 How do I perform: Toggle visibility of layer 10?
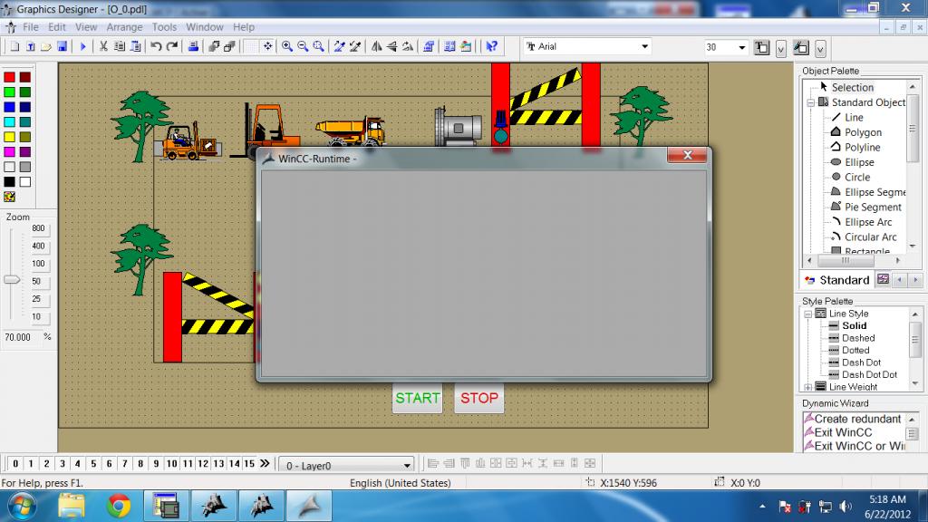[x=171, y=464]
